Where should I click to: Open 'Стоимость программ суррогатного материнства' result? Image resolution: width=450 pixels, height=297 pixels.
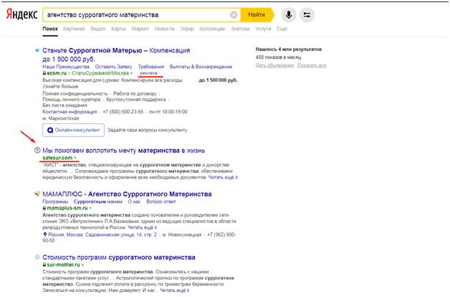(119, 258)
